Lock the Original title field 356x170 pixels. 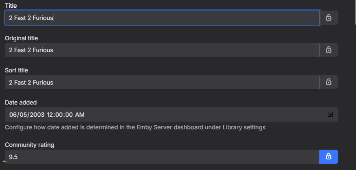pyautogui.click(x=329, y=50)
